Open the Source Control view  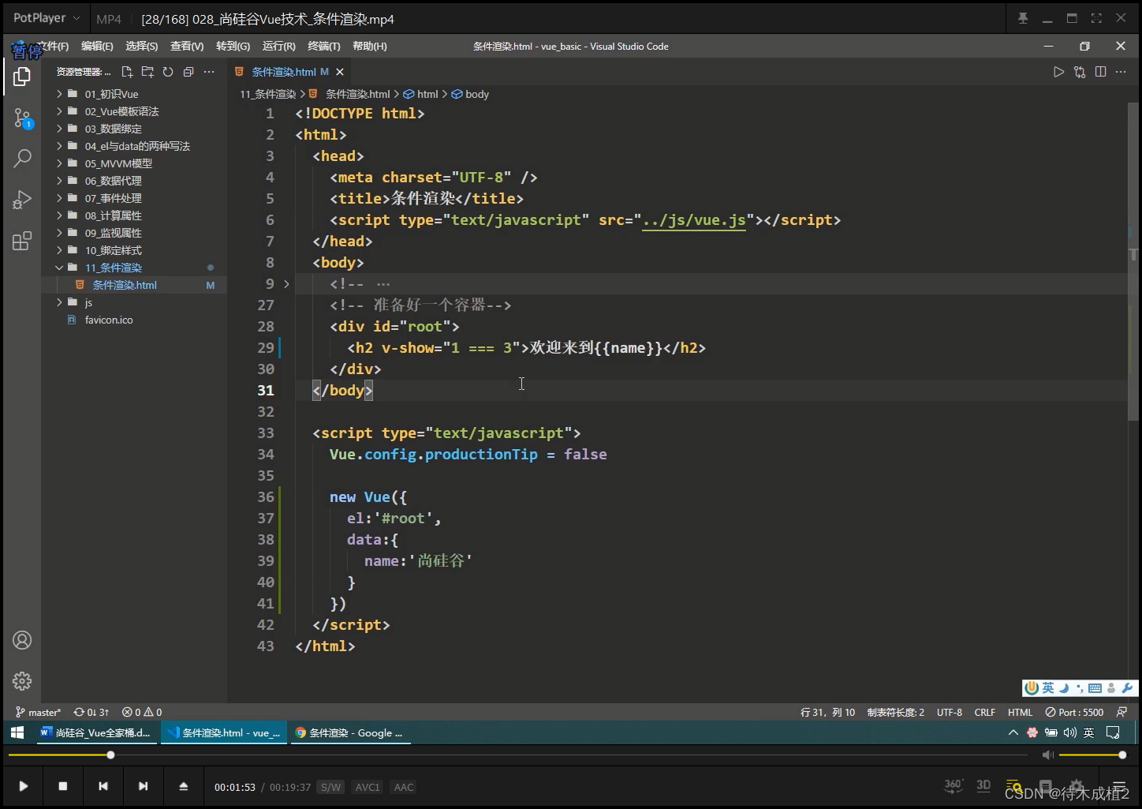click(22, 119)
